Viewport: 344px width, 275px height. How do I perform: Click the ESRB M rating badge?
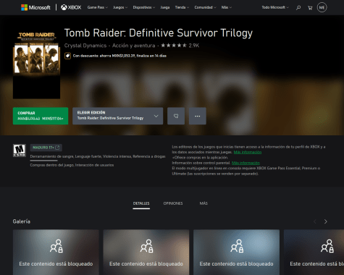click(20, 151)
